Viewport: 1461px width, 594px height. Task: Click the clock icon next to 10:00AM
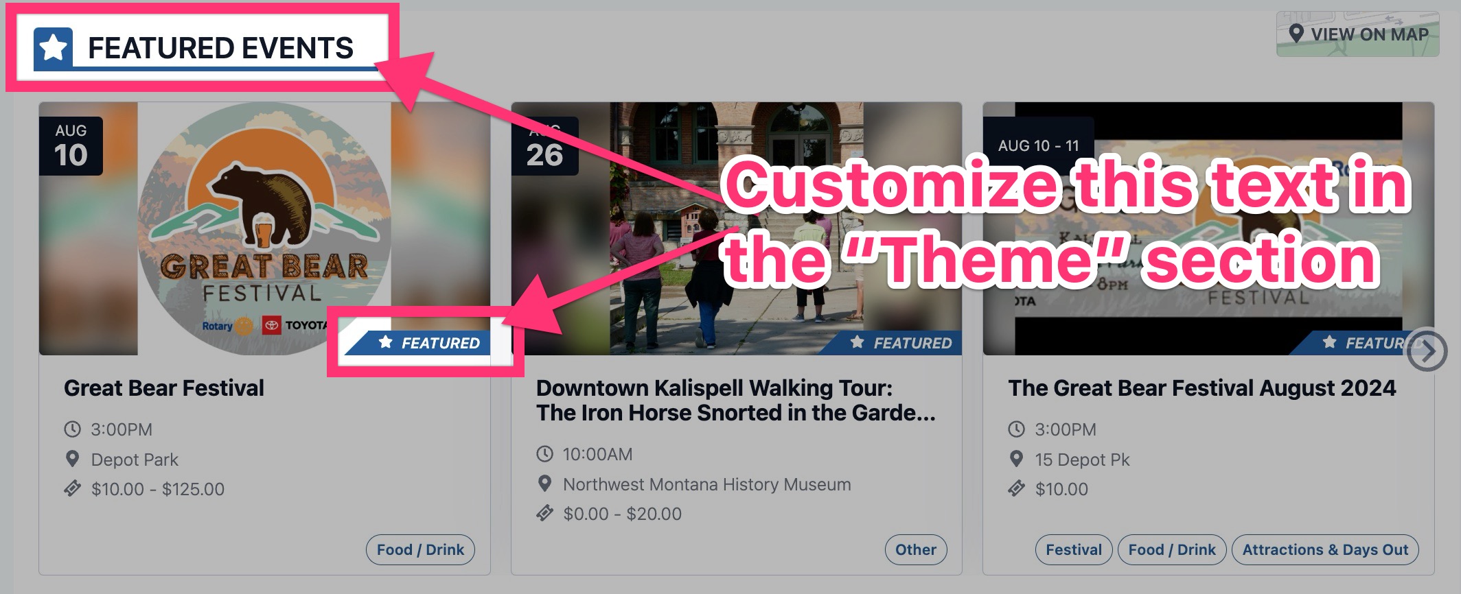pyautogui.click(x=546, y=453)
